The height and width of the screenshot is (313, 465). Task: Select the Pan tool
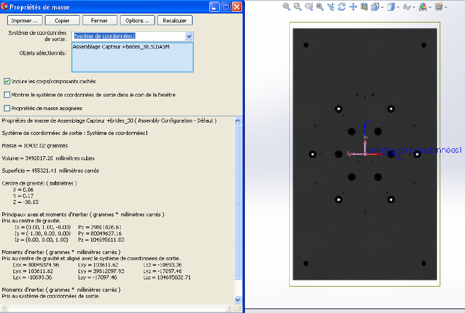(353, 7)
